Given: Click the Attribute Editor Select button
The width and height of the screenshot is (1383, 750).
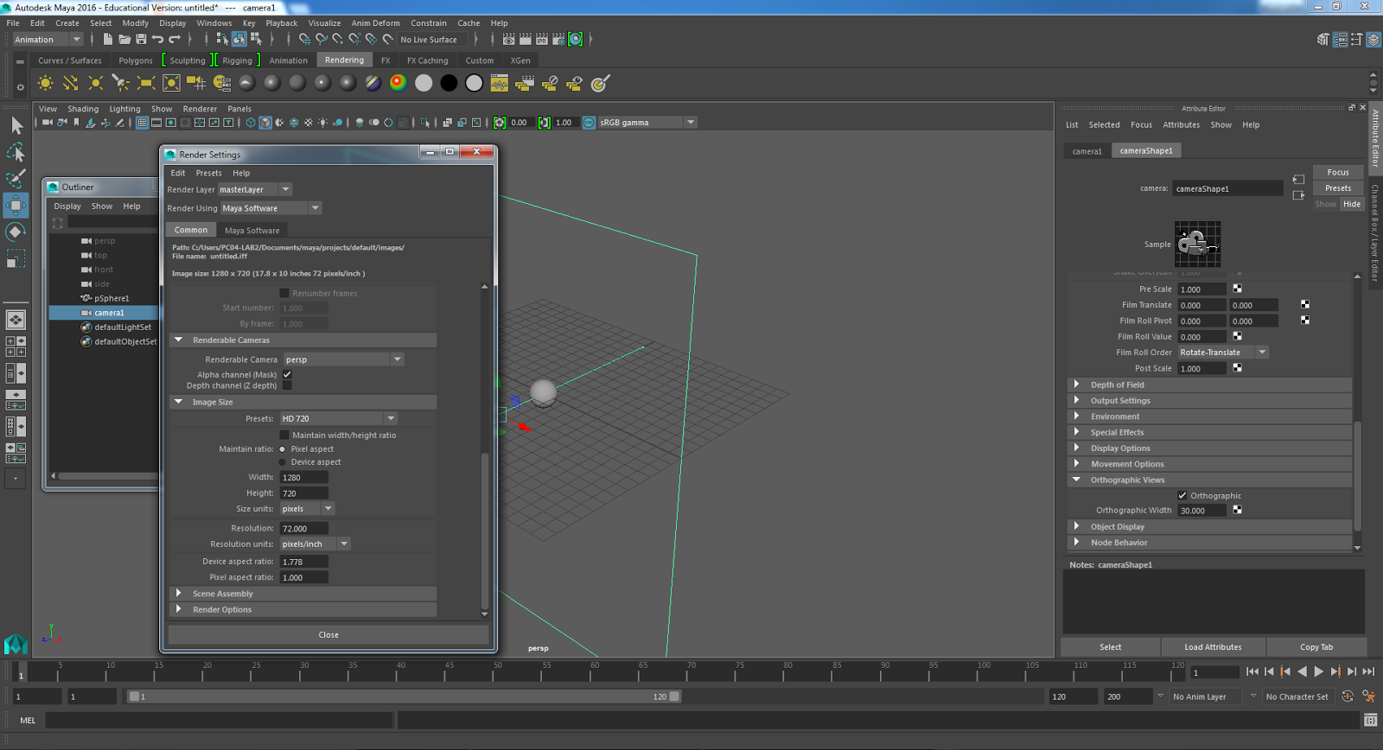Looking at the screenshot, I should pos(1111,647).
